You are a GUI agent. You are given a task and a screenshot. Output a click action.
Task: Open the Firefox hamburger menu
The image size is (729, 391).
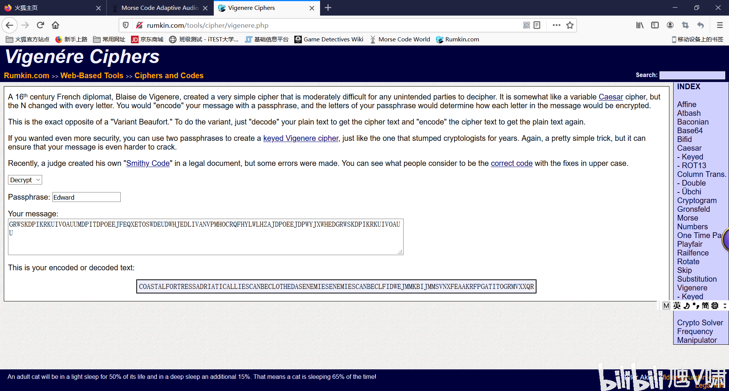click(720, 25)
